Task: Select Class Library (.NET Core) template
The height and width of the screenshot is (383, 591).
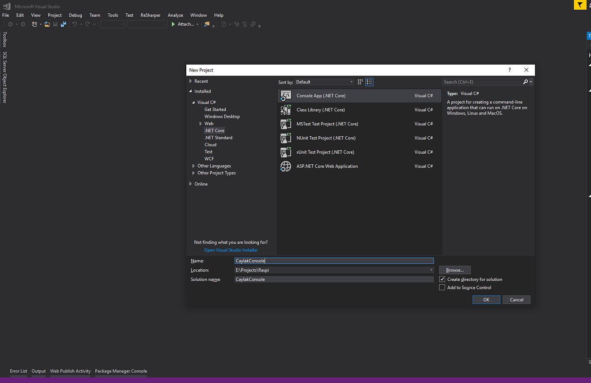Action: click(x=359, y=110)
